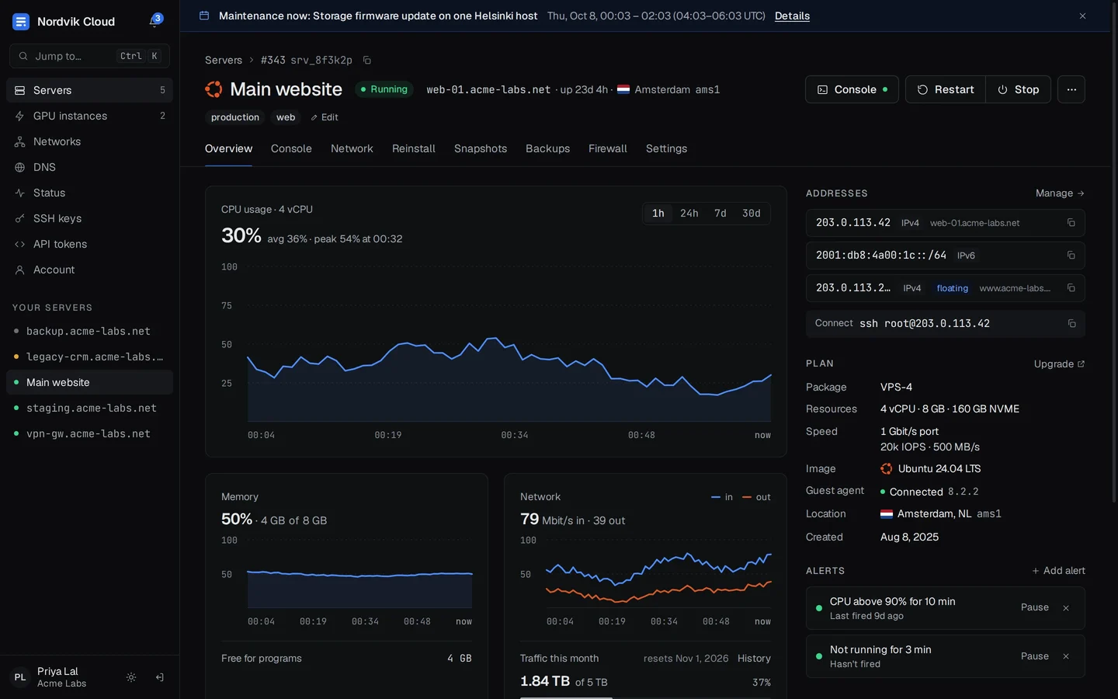Pause the Not running for 3 min alert
The width and height of the screenshot is (1118, 699).
pyautogui.click(x=1035, y=656)
